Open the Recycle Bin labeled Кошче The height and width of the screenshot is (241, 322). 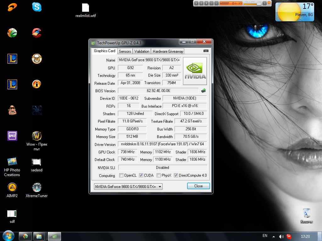tap(307, 216)
